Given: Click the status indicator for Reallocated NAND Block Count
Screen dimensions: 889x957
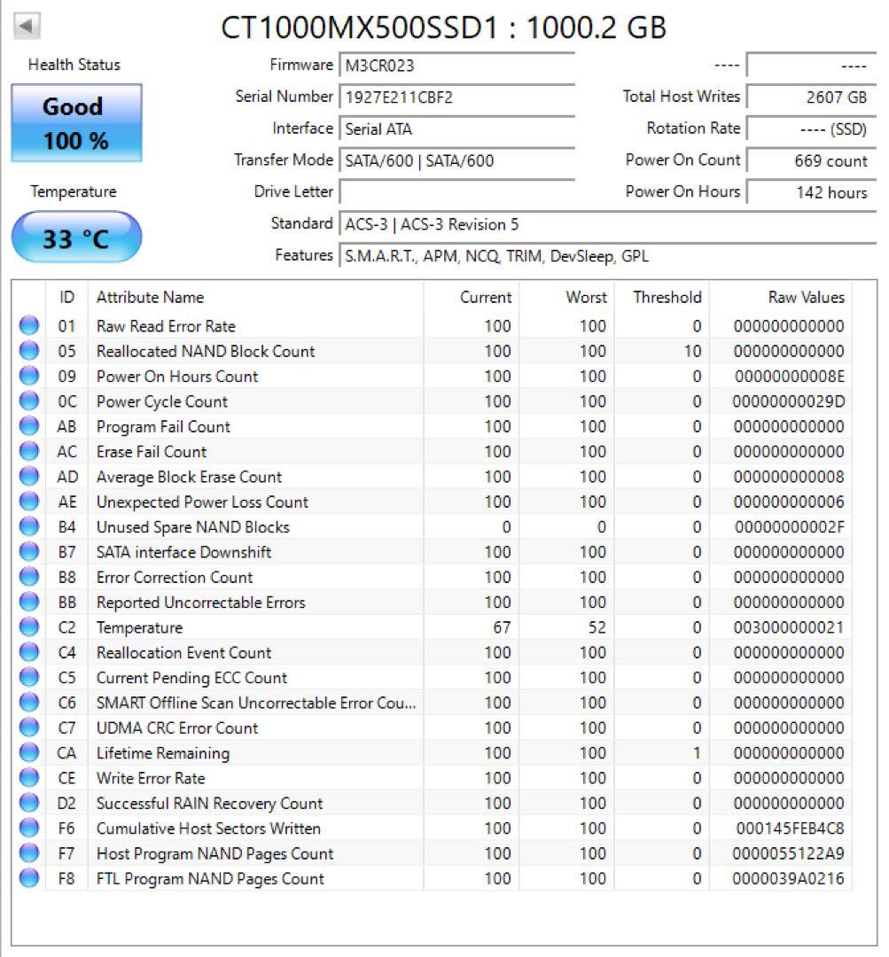Looking at the screenshot, I should [27, 351].
